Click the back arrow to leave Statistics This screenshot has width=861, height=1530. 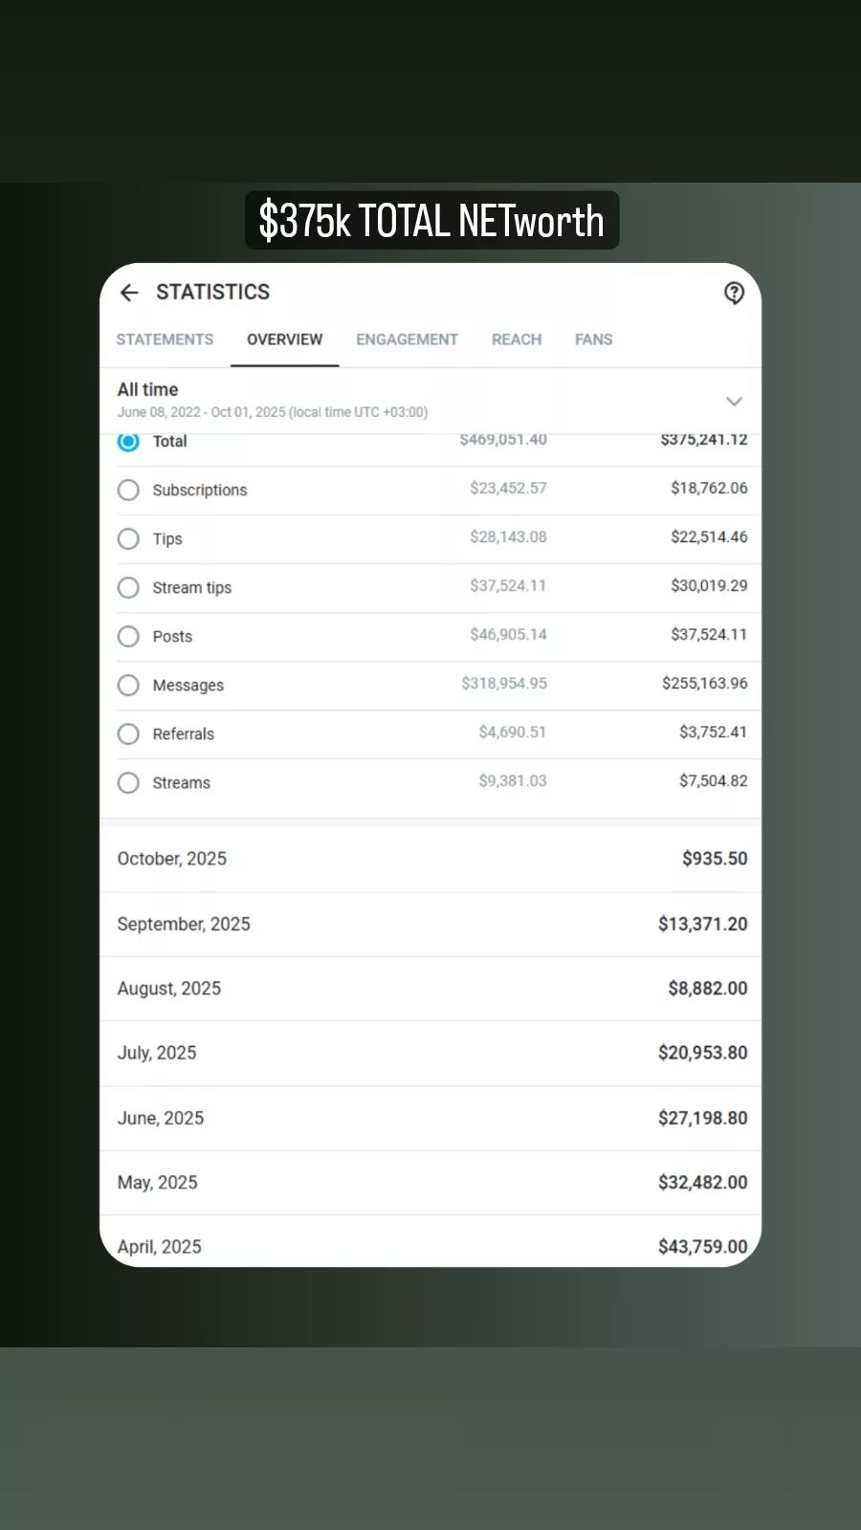129,293
